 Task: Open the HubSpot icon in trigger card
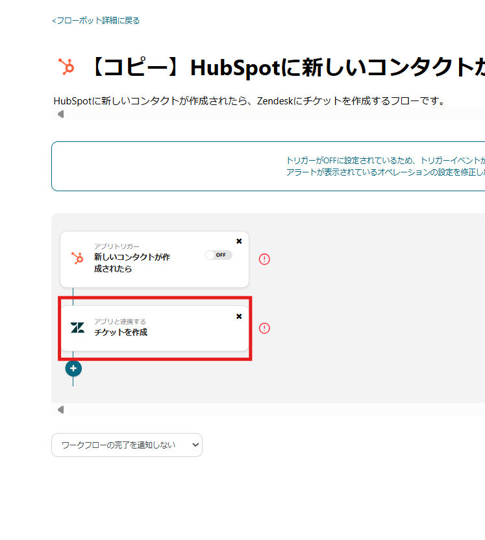coord(77,258)
